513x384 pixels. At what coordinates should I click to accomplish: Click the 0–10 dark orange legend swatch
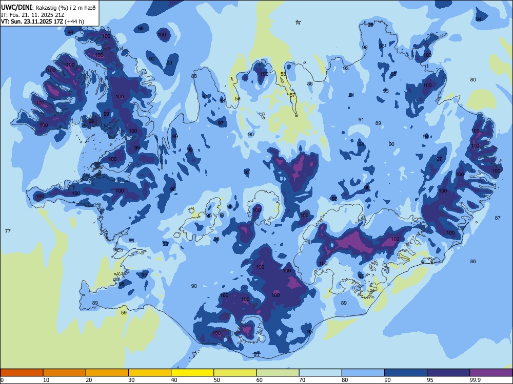pyautogui.click(x=22, y=373)
